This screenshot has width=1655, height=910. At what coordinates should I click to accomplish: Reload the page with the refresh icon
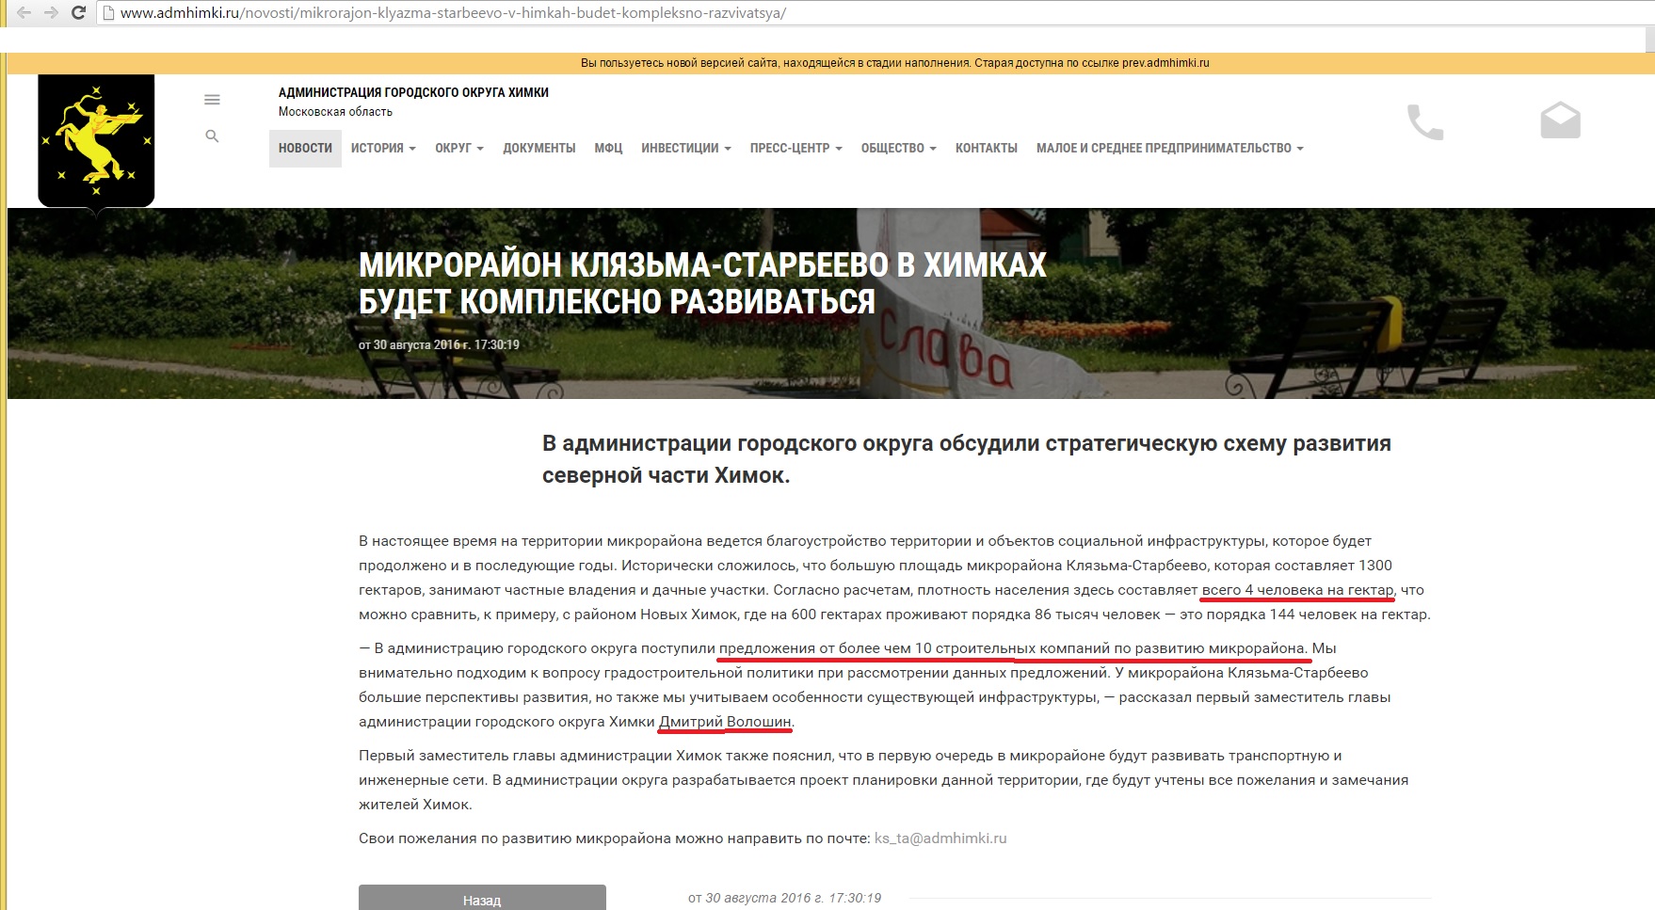click(x=79, y=13)
